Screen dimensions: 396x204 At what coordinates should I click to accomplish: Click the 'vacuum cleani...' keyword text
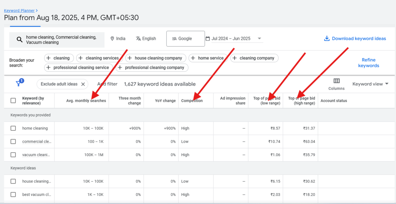[37, 155]
